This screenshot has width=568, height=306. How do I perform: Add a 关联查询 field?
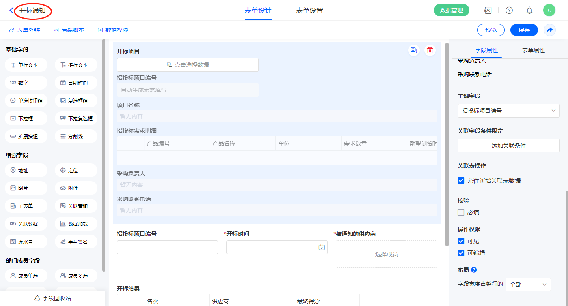point(76,206)
